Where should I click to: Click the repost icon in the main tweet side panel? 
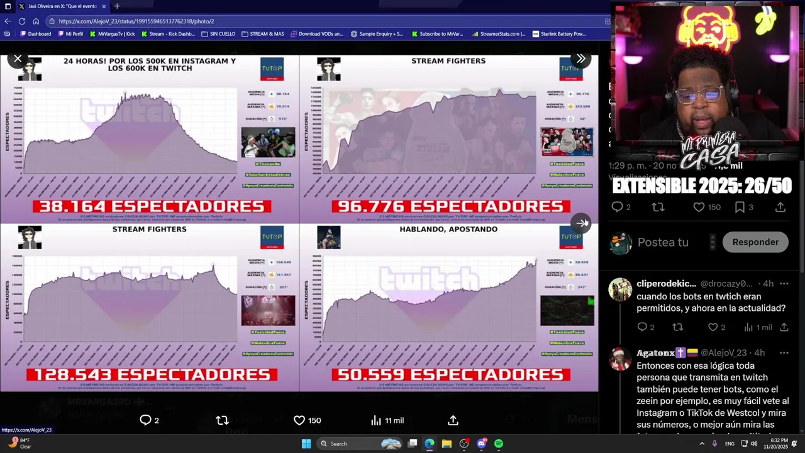(658, 207)
